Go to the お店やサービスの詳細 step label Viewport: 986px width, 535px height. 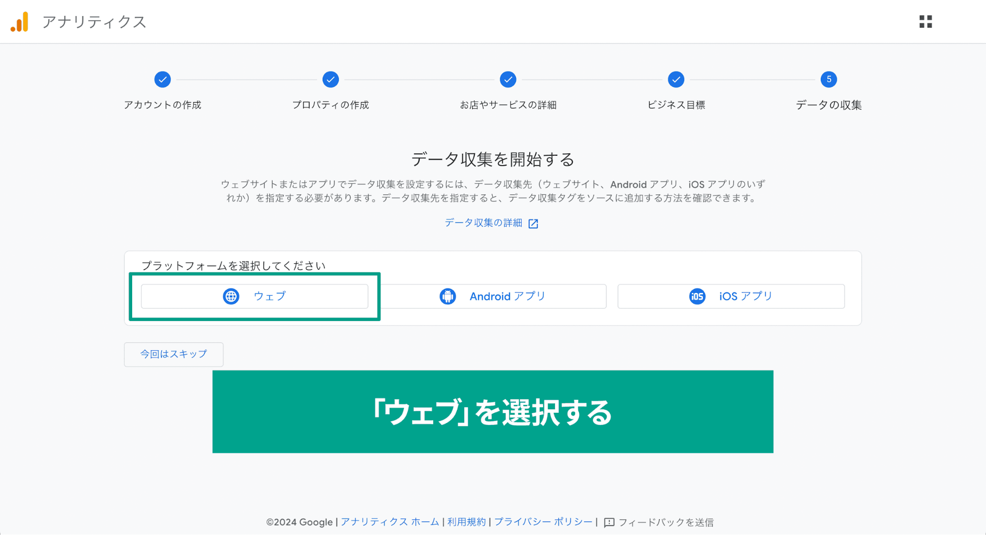(508, 105)
